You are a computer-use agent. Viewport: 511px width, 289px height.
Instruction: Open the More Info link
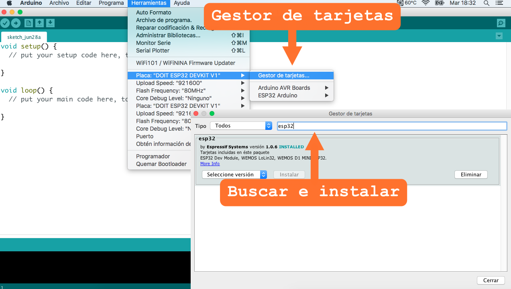coord(210,164)
